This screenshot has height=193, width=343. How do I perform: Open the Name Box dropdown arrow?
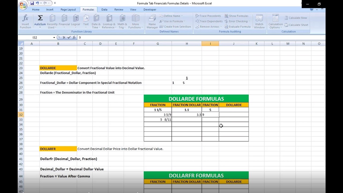coord(54,38)
